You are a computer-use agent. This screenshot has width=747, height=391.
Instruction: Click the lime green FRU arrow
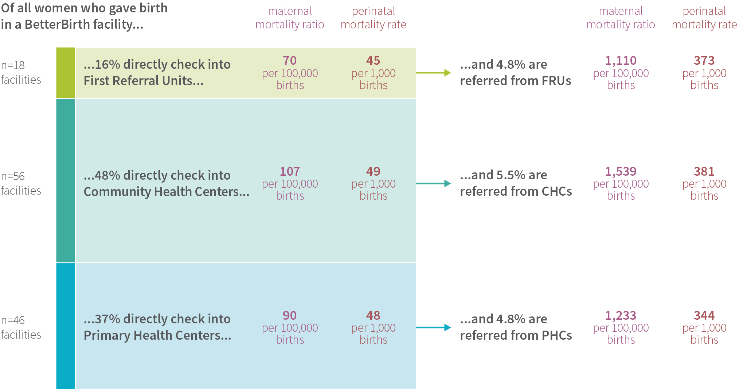(x=433, y=73)
